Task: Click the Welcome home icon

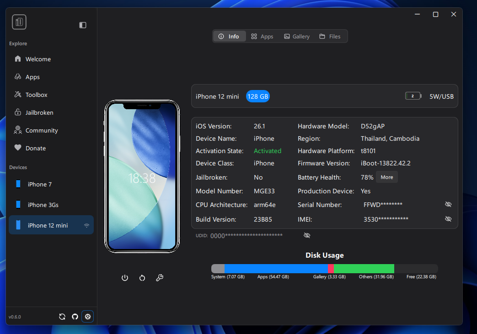Action: coord(18,58)
